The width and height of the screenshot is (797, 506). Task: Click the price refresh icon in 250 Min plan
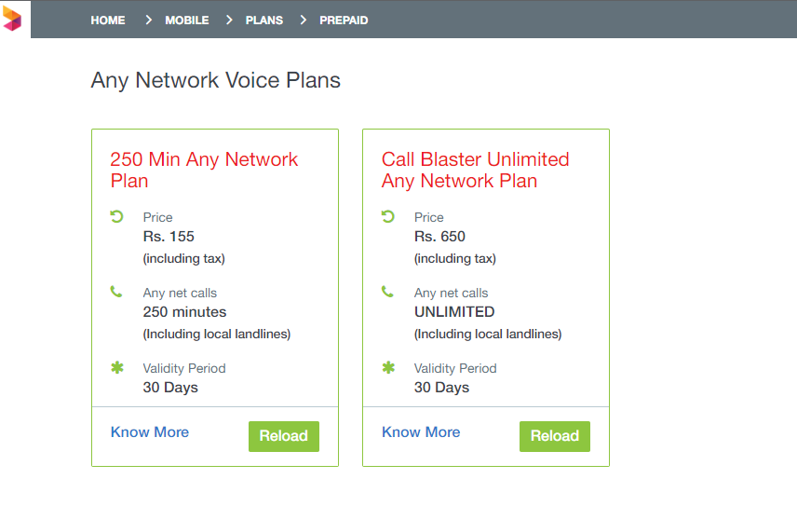tap(117, 216)
